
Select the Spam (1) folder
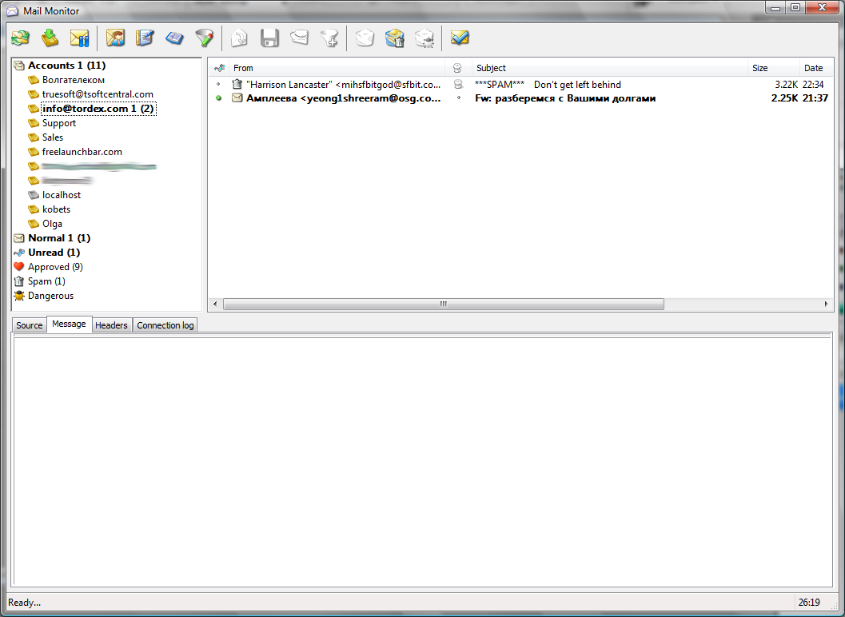(x=46, y=281)
